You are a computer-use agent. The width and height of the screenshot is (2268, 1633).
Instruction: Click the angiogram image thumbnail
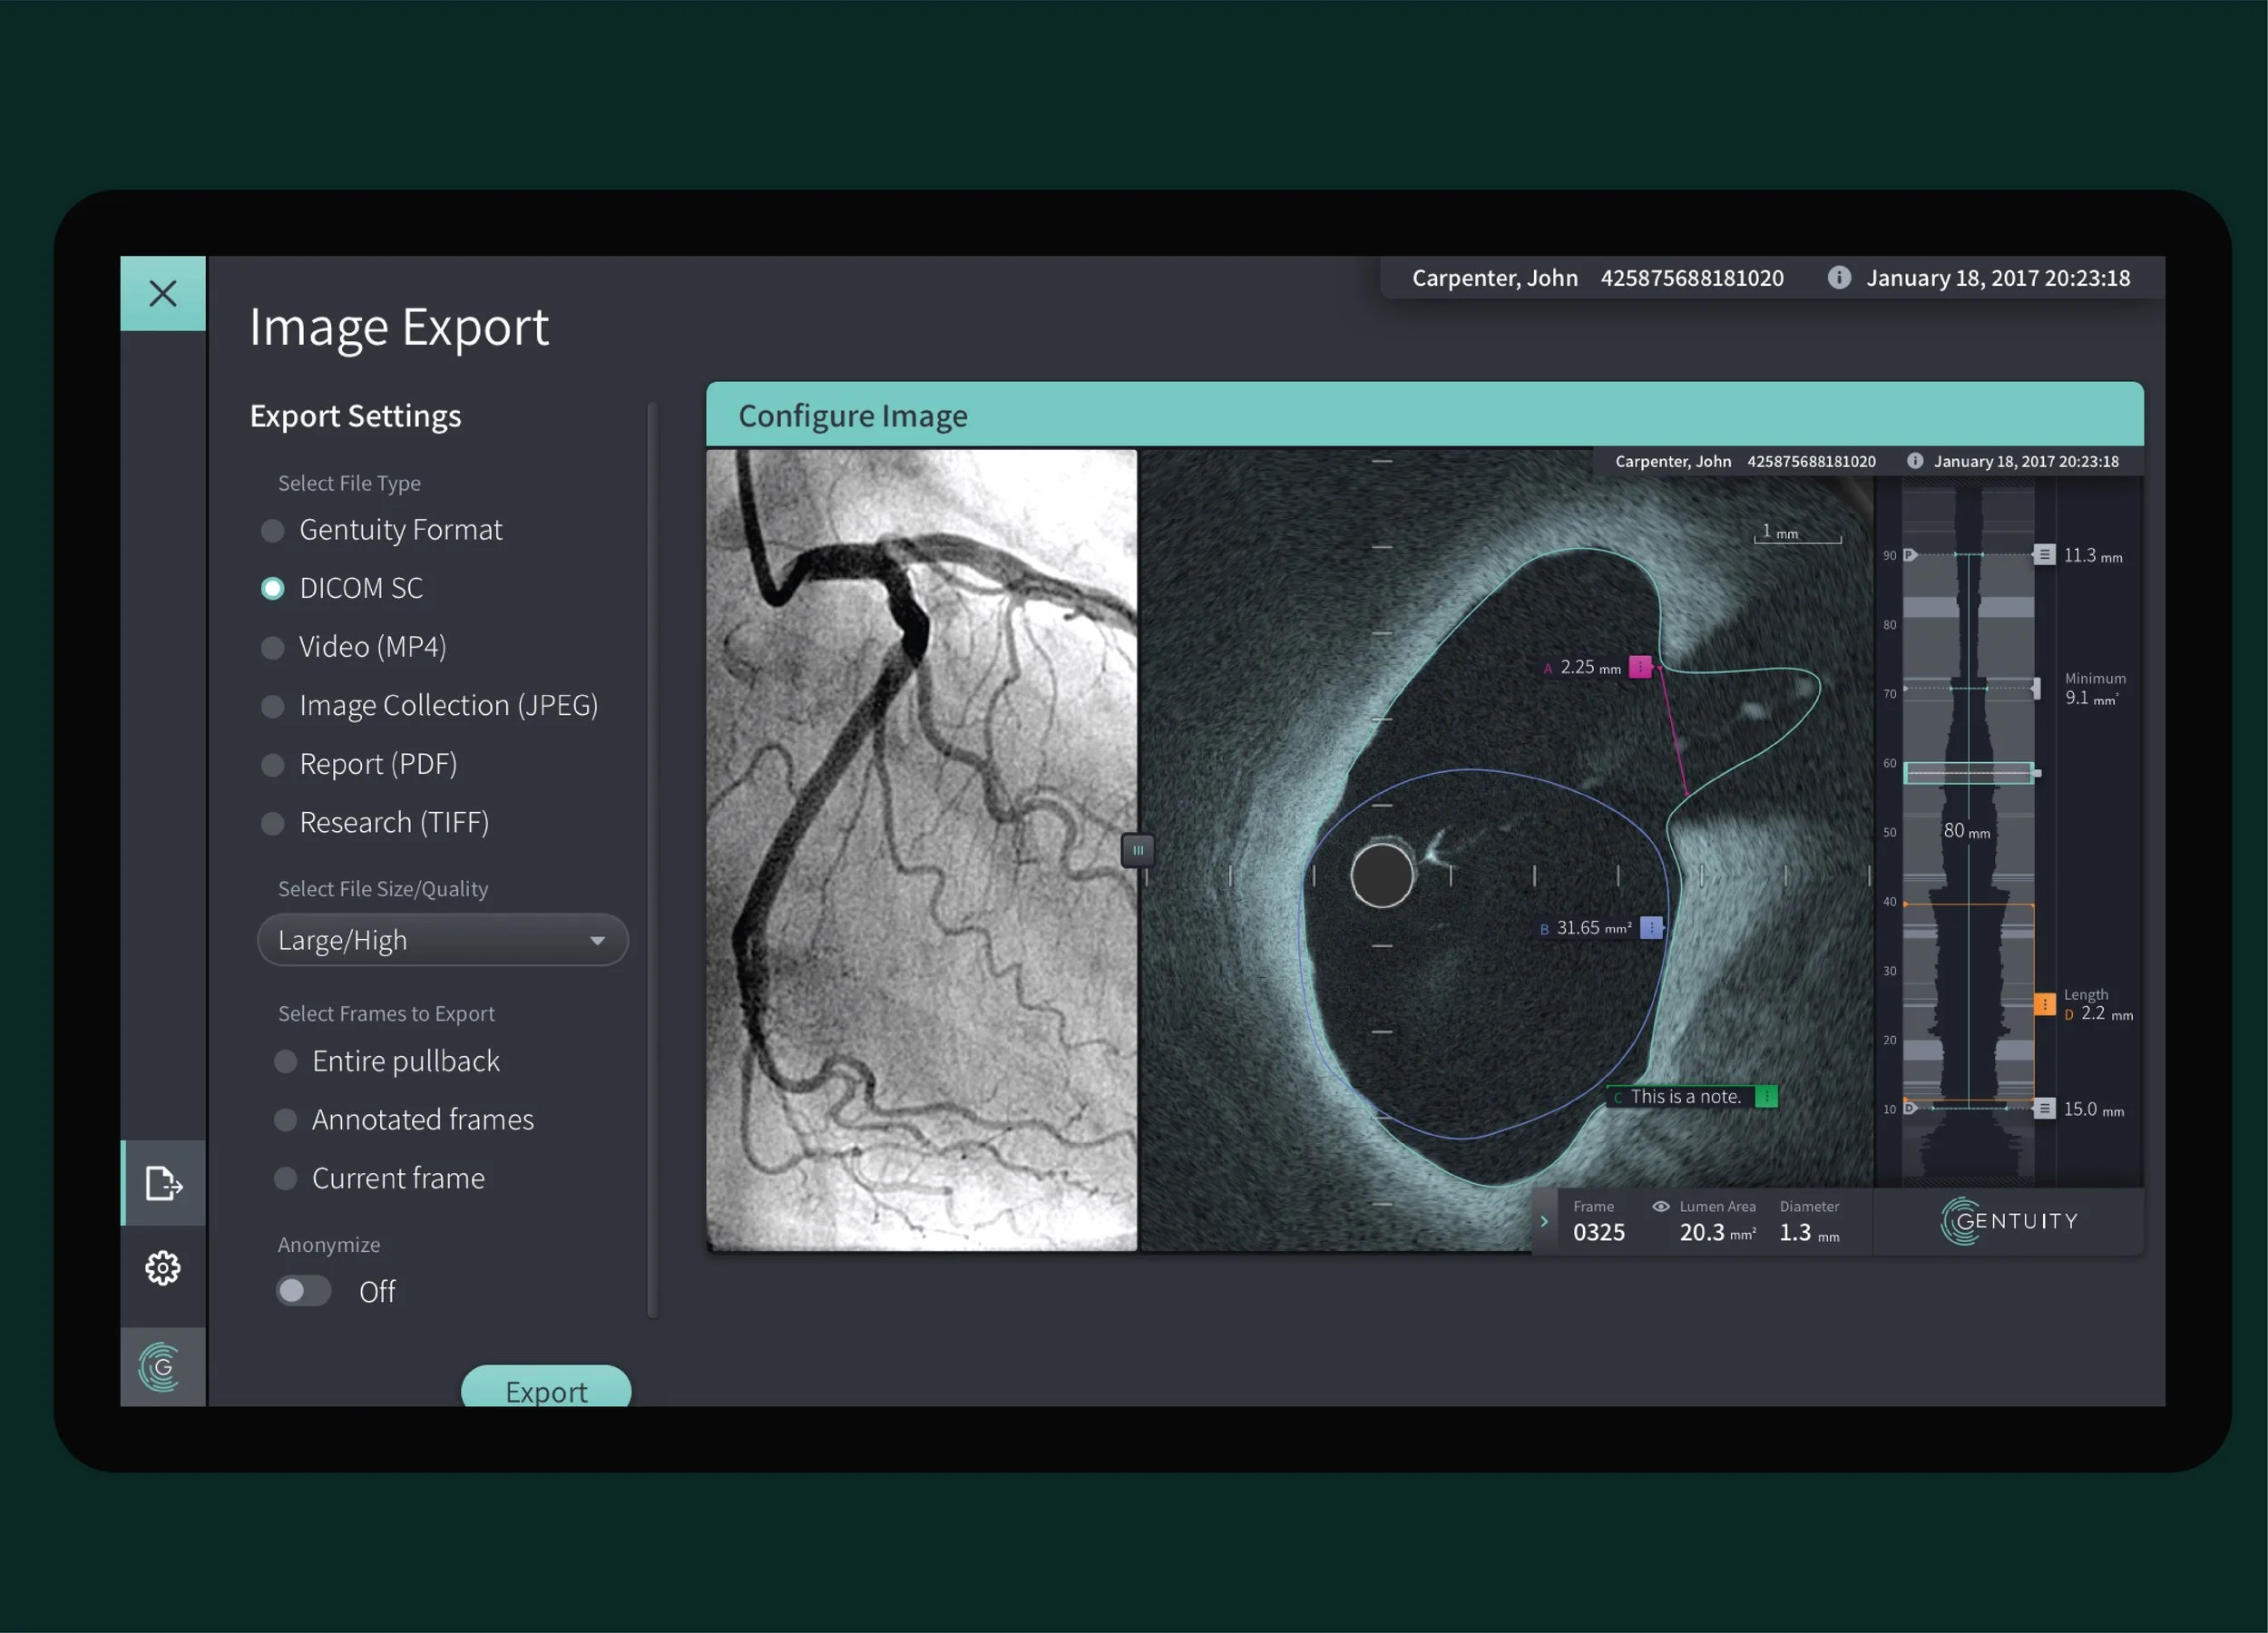coord(921,850)
